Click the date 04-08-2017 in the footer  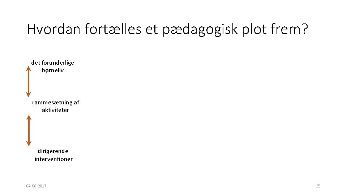[x=36, y=186]
